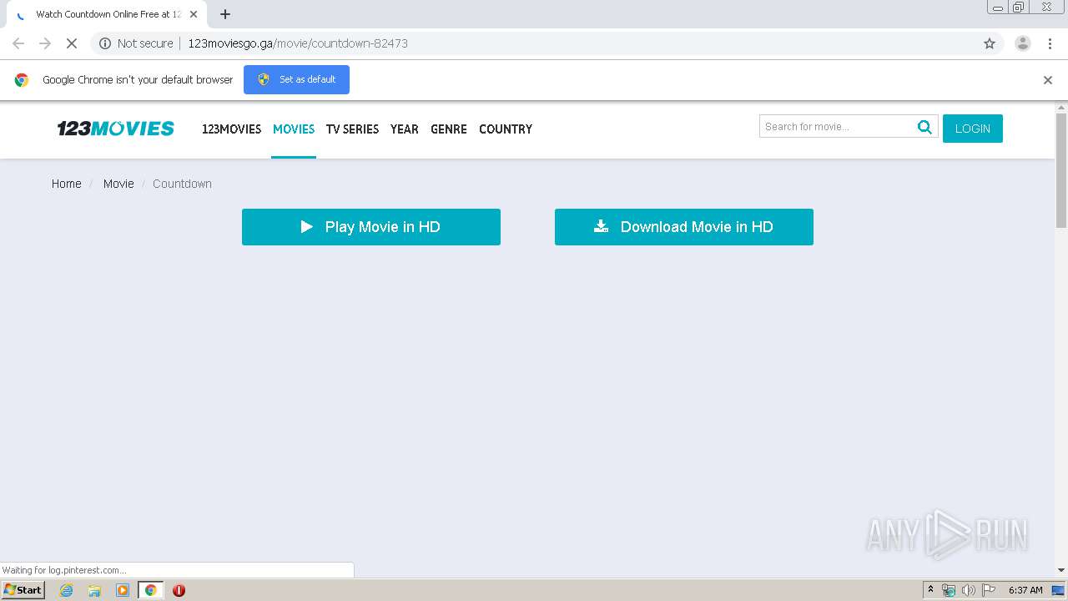
Task: Open a new browser tab
Action: tap(225, 14)
